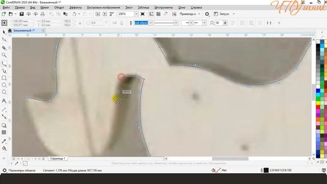Click the Import icon
The width and height of the screenshot is (327, 184).
(x=98, y=14)
